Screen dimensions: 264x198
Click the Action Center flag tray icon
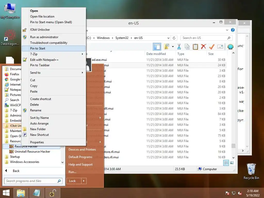pos(227,193)
